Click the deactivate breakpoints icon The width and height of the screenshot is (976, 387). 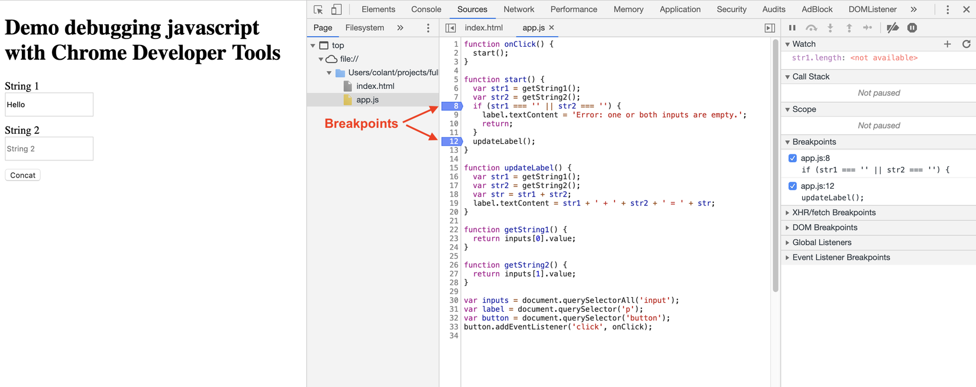pos(893,28)
